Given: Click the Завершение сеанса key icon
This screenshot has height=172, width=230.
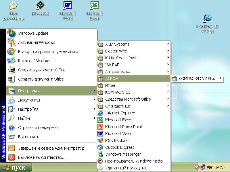Looking at the screenshot, I should (11, 148).
